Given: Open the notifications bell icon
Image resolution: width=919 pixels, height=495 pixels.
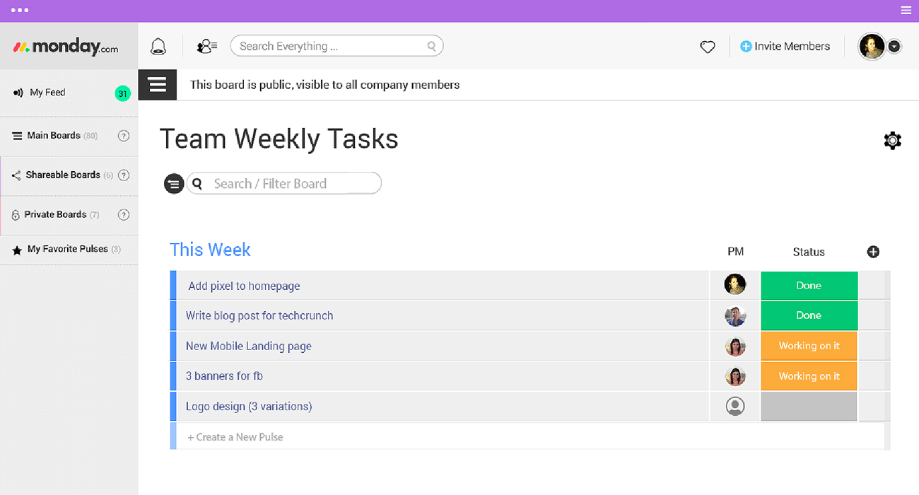Looking at the screenshot, I should (158, 45).
